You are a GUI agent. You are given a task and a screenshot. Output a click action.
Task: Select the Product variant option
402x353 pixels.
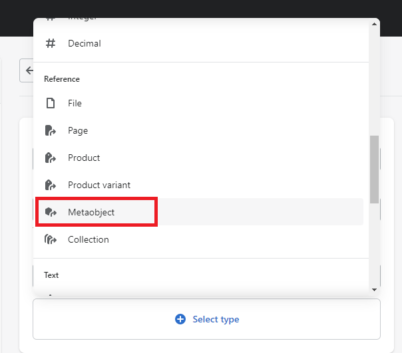pos(200,185)
